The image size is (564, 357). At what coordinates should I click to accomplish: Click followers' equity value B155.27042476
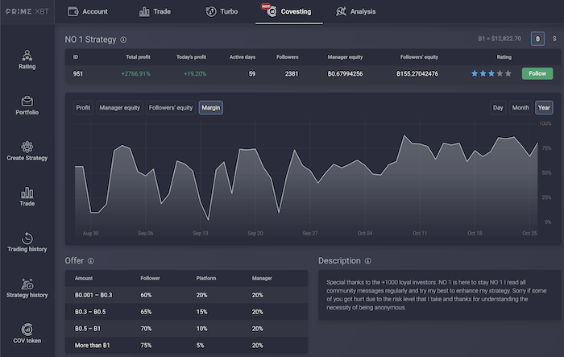[417, 74]
